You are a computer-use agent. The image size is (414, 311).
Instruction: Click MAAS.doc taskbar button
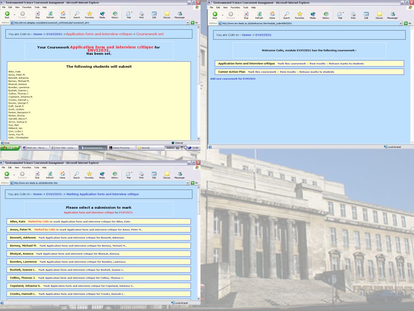(35, 148)
